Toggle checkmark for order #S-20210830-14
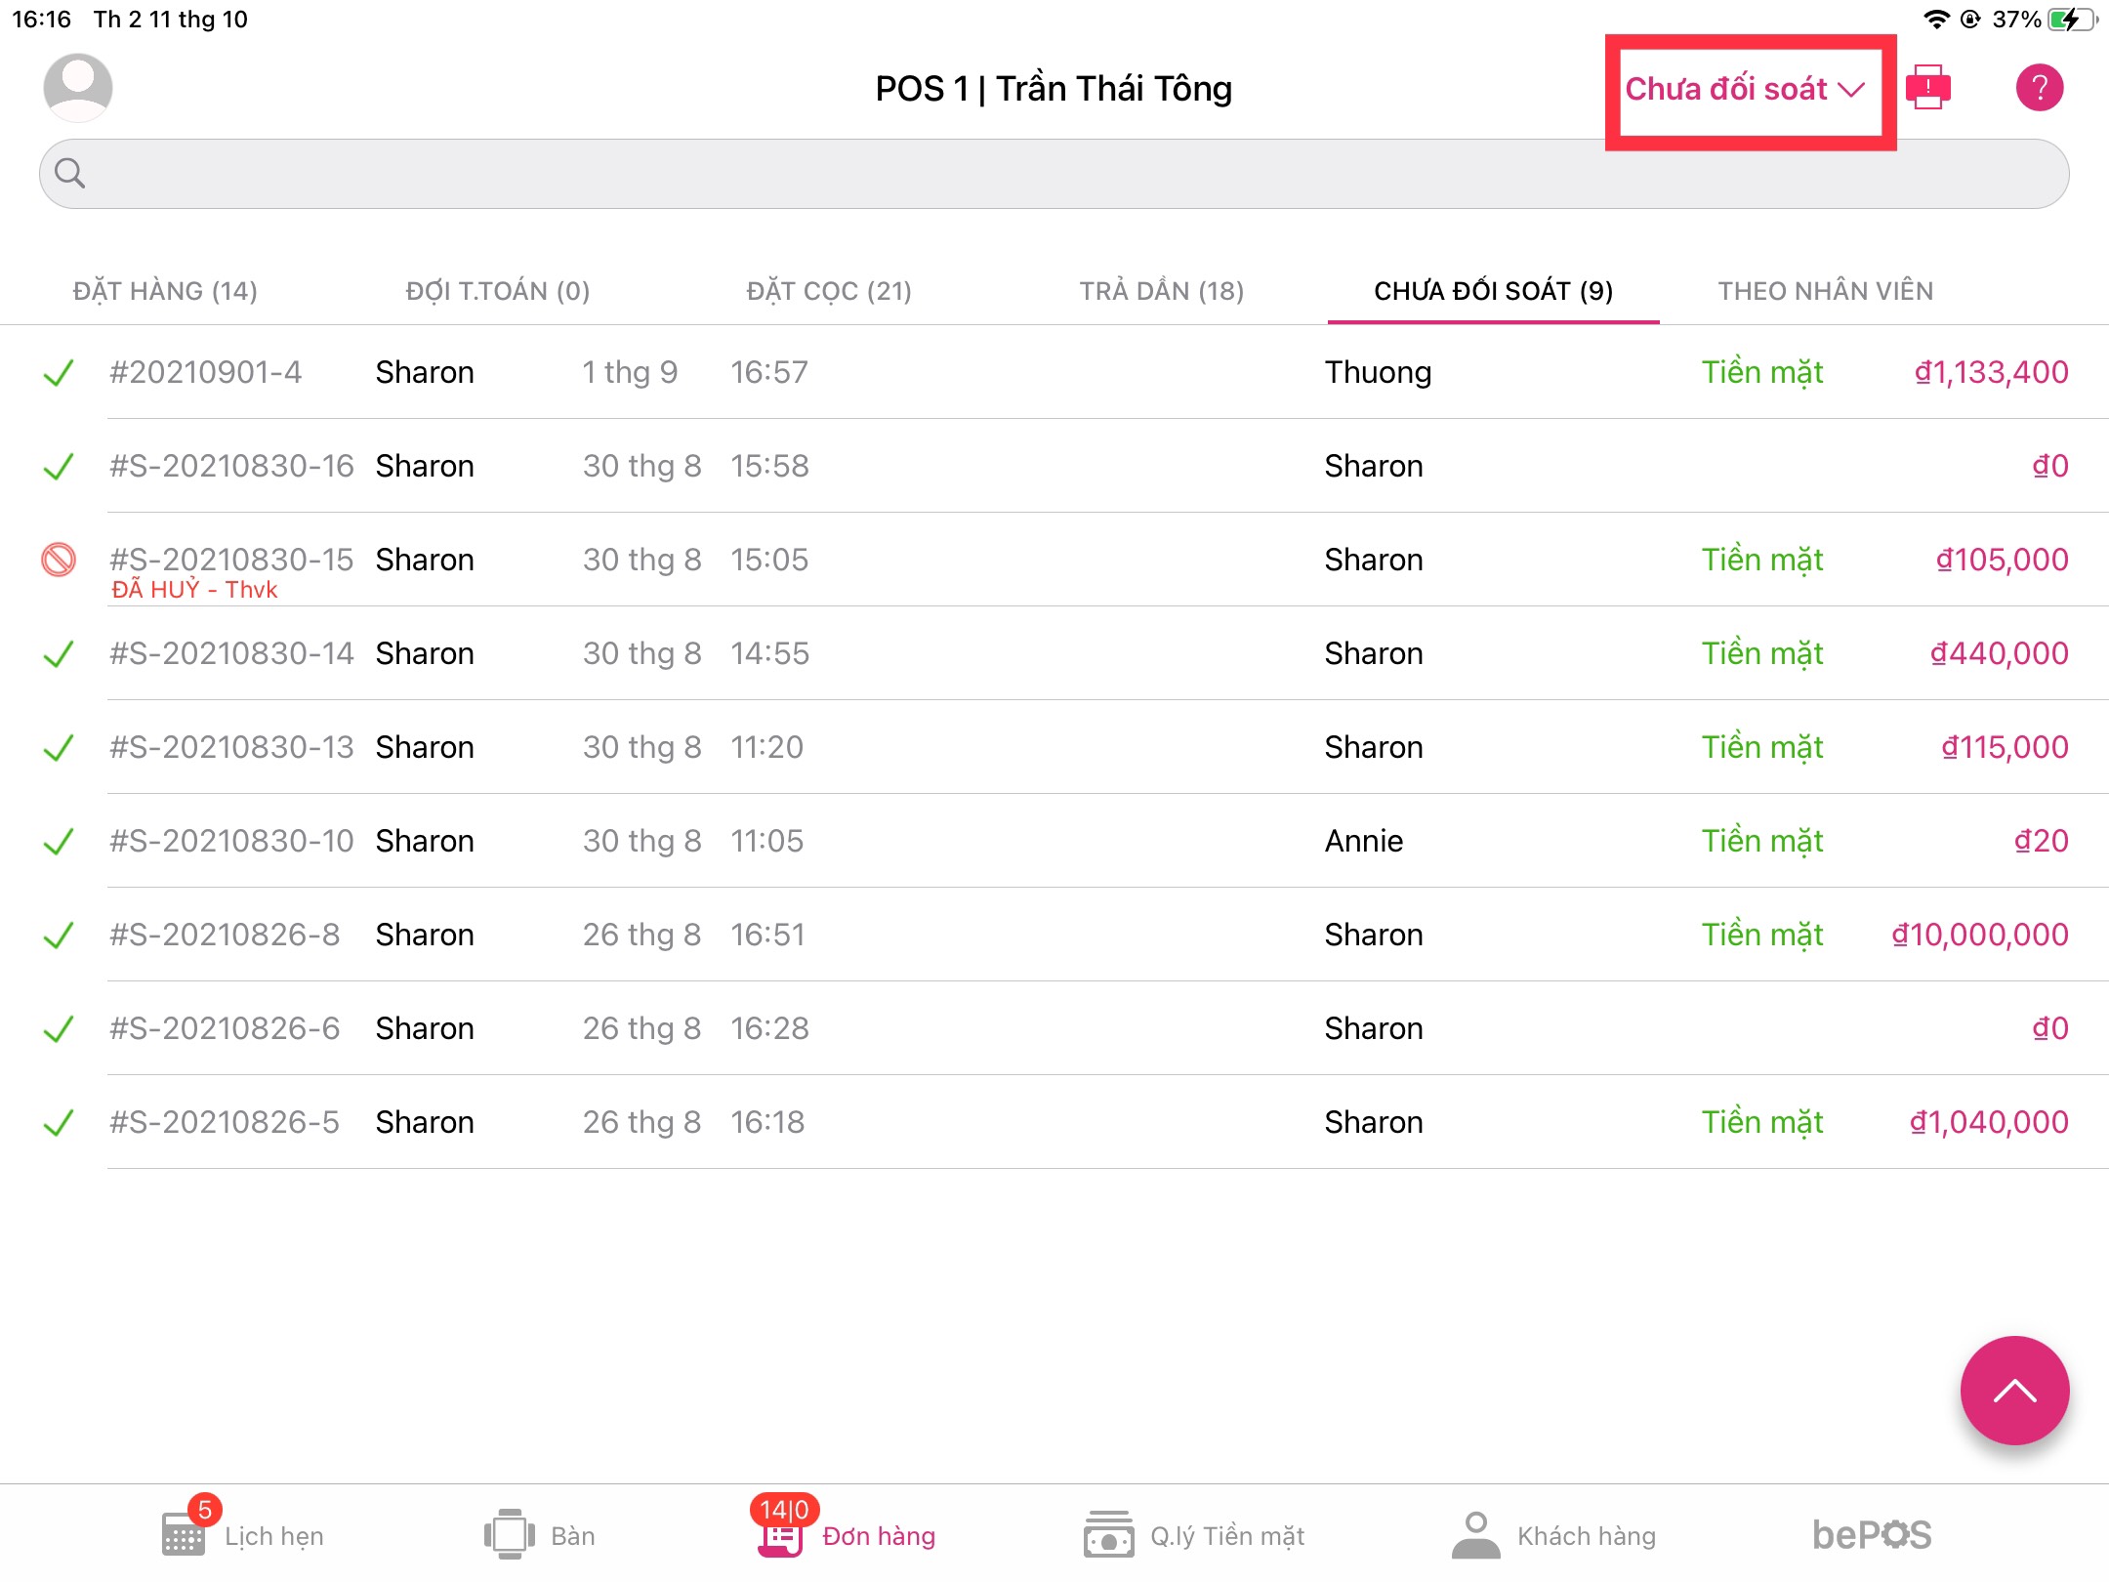The height and width of the screenshot is (1582, 2109). [59, 654]
